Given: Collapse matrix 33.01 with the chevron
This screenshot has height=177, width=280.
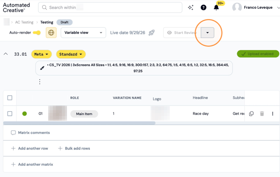Looking at the screenshot, I should pyautogui.click(x=6, y=54).
